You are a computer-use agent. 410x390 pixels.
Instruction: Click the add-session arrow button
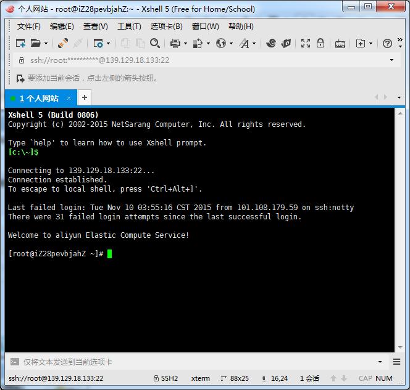point(20,78)
